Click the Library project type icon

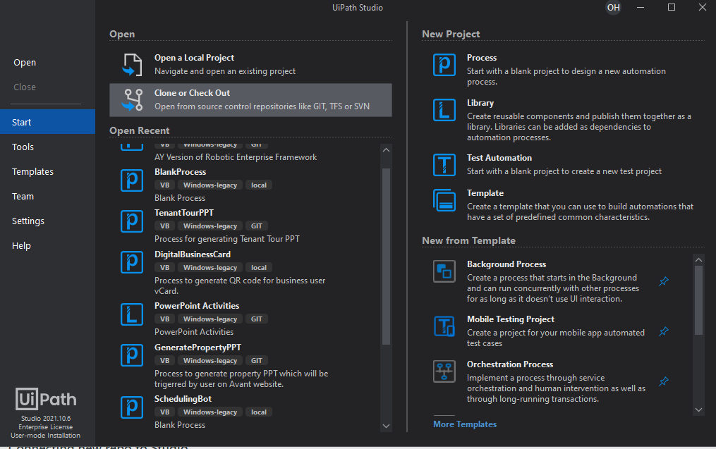pos(444,110)
